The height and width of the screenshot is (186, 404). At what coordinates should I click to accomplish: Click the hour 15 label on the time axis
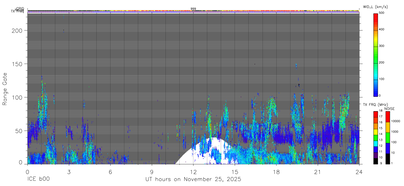[x=235, y=172]
